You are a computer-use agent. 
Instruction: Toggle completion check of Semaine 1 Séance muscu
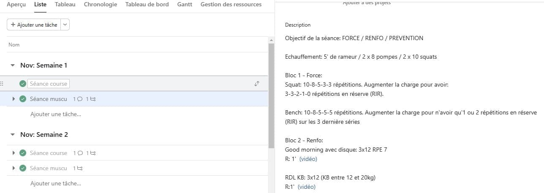point(23,99)
